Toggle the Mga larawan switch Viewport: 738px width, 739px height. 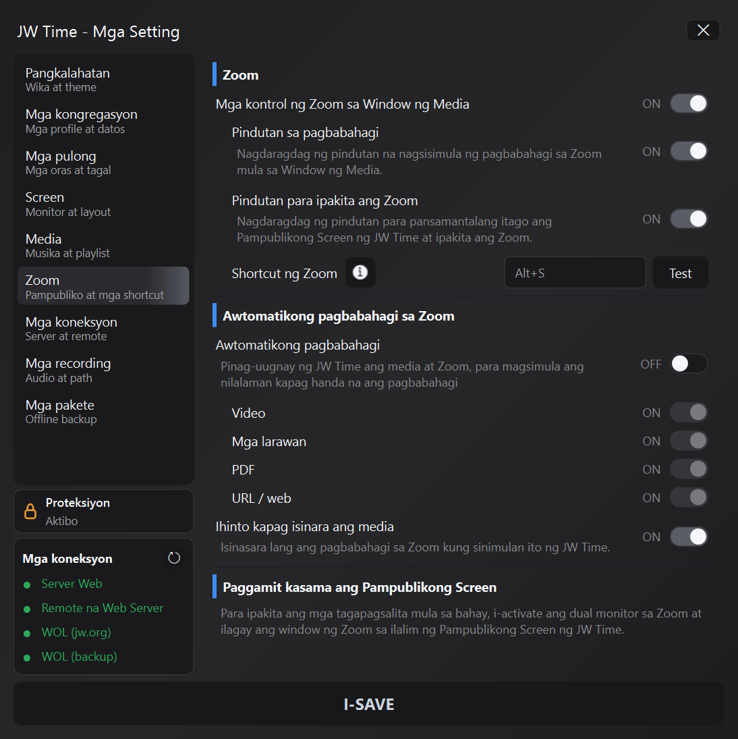coord(689,441)
